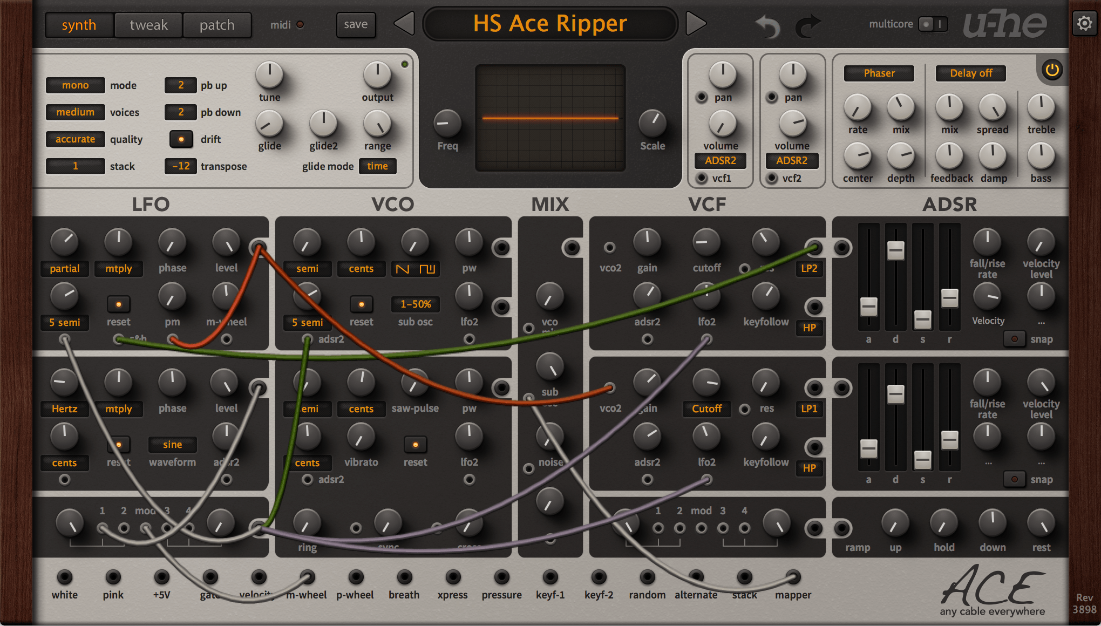Screen dimensions: 1101x626
Task: Toggle the drift button
Action: tap(181, 139)
